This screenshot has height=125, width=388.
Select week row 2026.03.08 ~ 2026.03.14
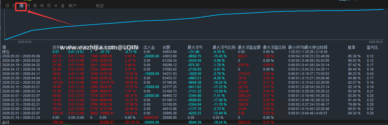(21, 91)
